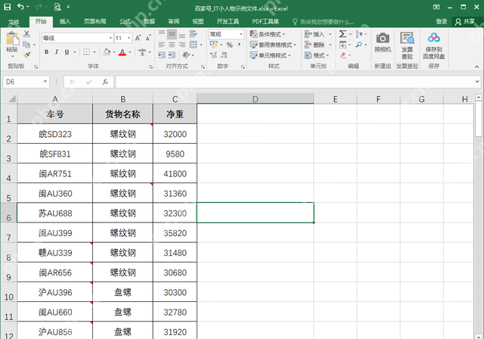Viewport: 484px width, 339px height.
Task: Expand the font size dropdown
Action: pos(129,38)
